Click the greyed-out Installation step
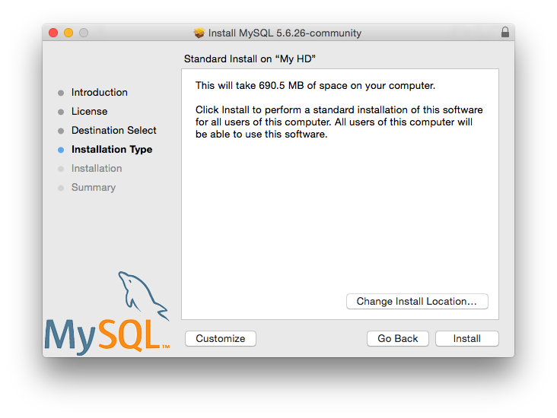 click(x=96, y=169)
